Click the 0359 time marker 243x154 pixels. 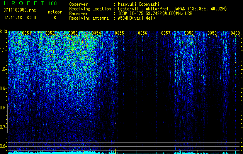pos(212,33)
